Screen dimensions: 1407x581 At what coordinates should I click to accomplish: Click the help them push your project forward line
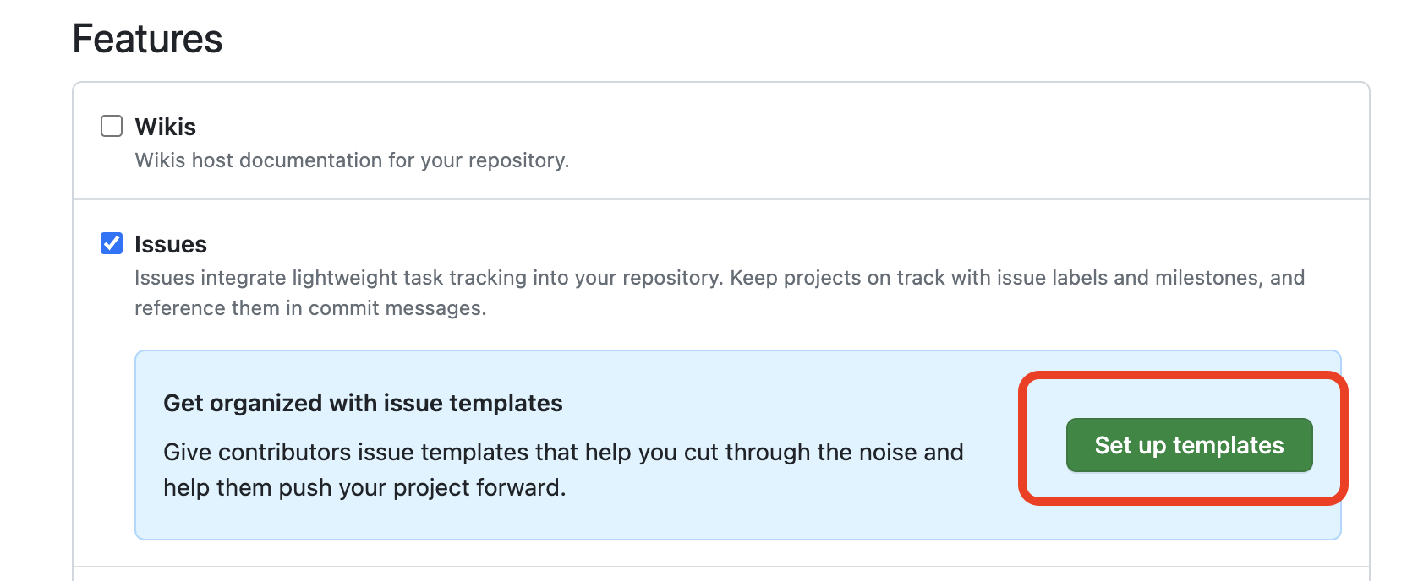tap(364, 487)
